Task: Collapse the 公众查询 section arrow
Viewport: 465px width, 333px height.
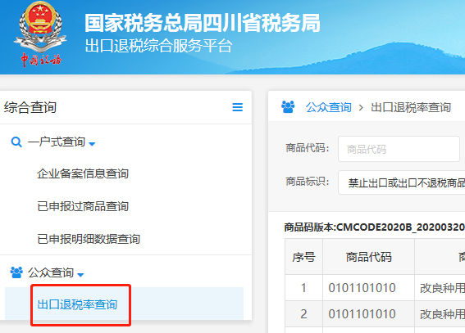Action: [x=80, y=275]
